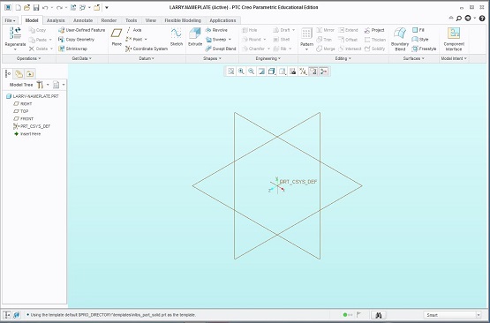Open Saved Orientations in graphics toolbar
The height and width of the screenshot is (323, 490).
(283, 71)
